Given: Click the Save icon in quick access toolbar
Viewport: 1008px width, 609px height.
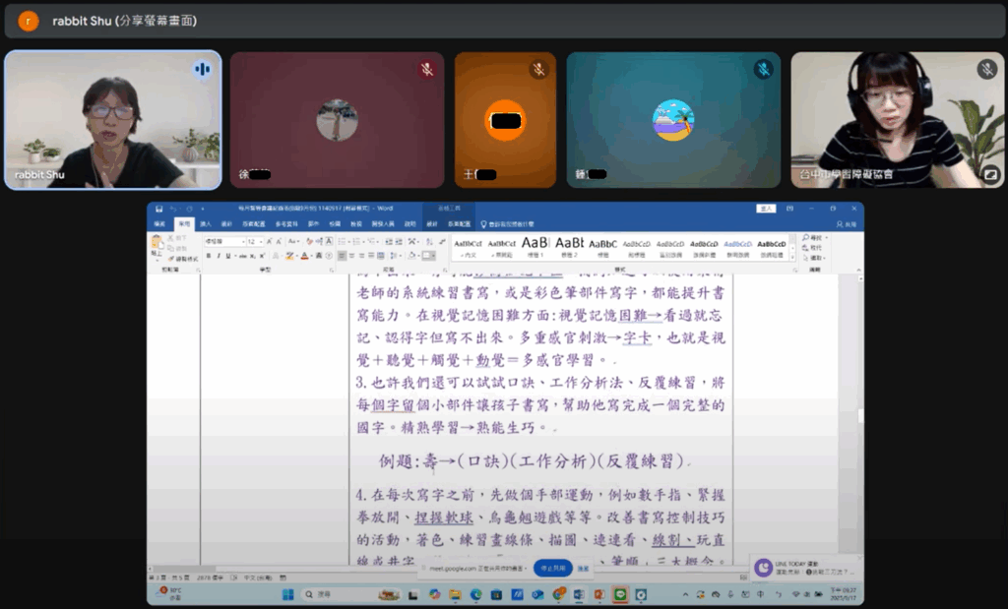Looking at the screenshot, I should point(157,209).
